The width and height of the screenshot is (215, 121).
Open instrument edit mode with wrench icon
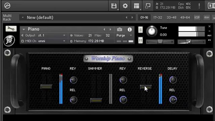(11, 29)
